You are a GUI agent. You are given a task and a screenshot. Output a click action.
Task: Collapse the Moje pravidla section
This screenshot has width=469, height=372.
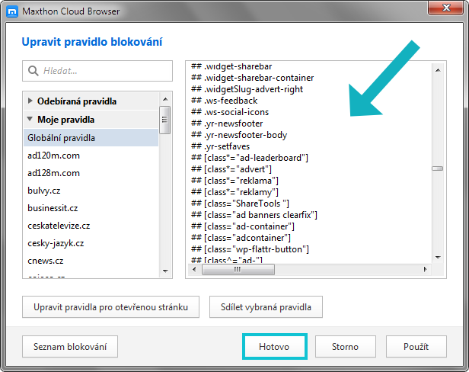pos(30,120)
